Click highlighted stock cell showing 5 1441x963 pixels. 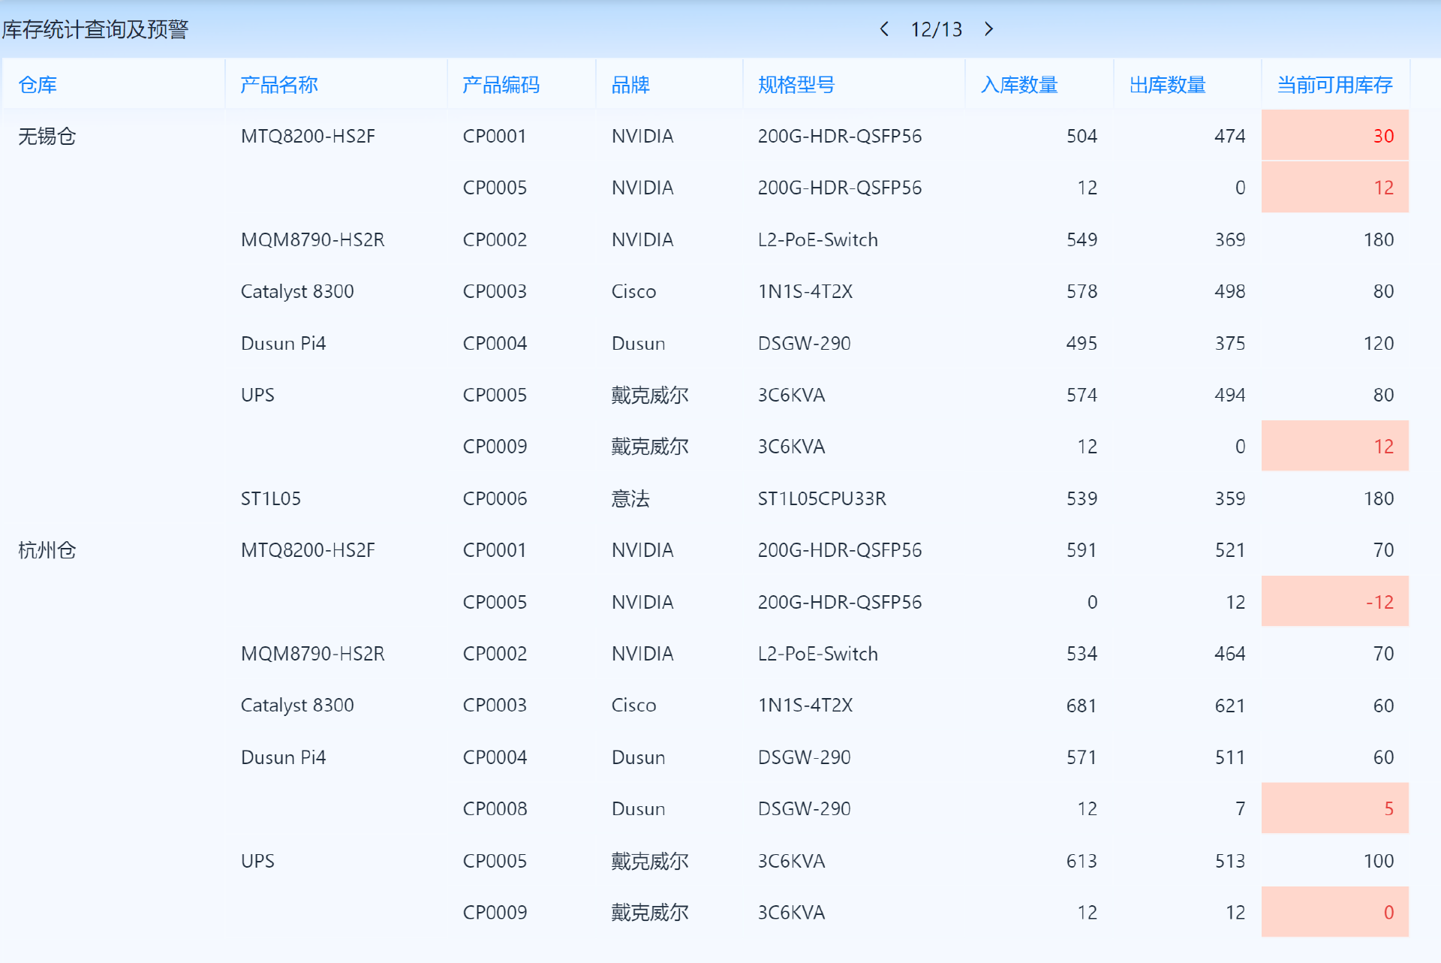[x=1334, y=808]
